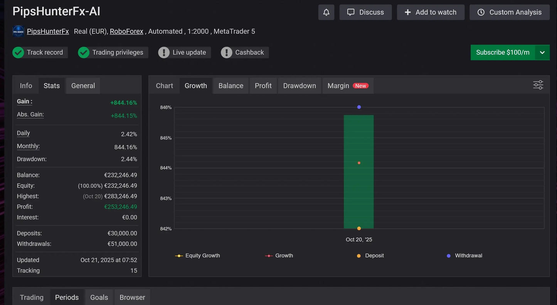Click the Daily label
557x305 pixels.
(24, 133)
